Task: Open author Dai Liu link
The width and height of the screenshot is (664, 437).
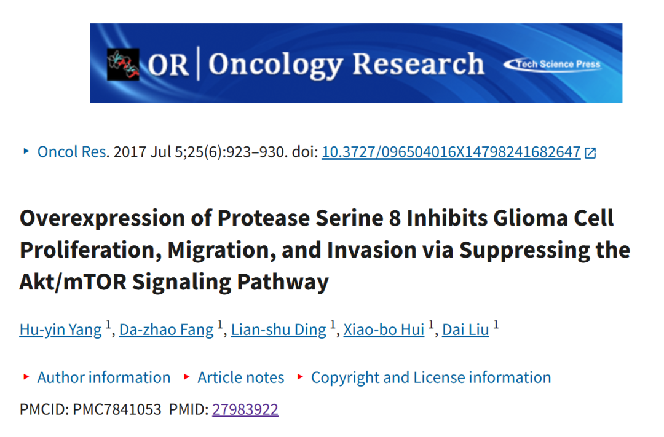Action: click(x=465, y=329)
